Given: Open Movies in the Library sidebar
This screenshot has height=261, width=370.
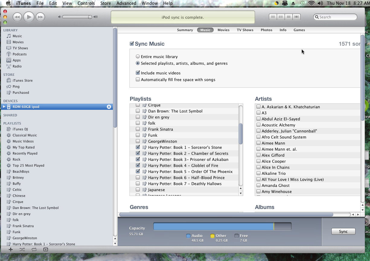Looking at the screenshot, I should pyautogui.click(x=18, y=42).
